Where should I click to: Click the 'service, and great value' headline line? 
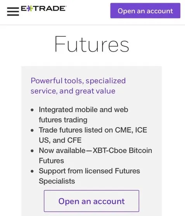click(x=73, y=91)
